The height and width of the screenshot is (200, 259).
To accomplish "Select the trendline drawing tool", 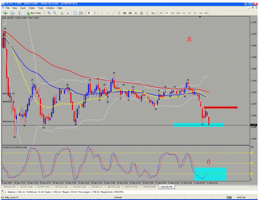I will click(x=113, y=13).
